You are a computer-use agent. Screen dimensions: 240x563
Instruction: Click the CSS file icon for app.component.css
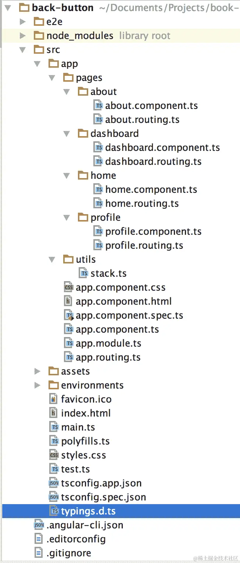click(69, 287)
